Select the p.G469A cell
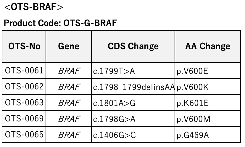This screenshot has width=245, height=147. pyautogui.click(x=208, y=135)
